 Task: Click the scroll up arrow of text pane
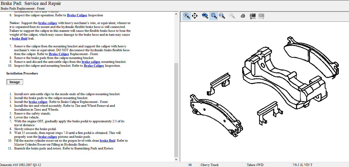pyautogui.click(x=176, y=14)
